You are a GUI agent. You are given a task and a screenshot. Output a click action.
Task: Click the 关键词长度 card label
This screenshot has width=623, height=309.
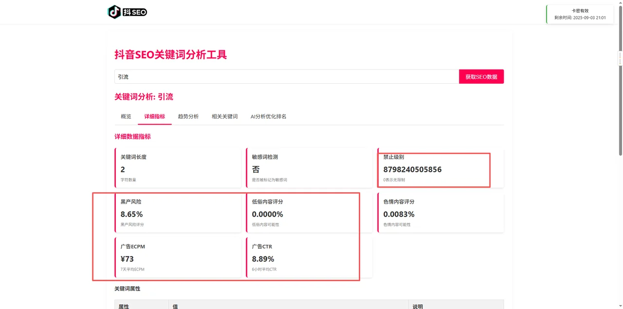pyautogui.click(x=134, y=157)
